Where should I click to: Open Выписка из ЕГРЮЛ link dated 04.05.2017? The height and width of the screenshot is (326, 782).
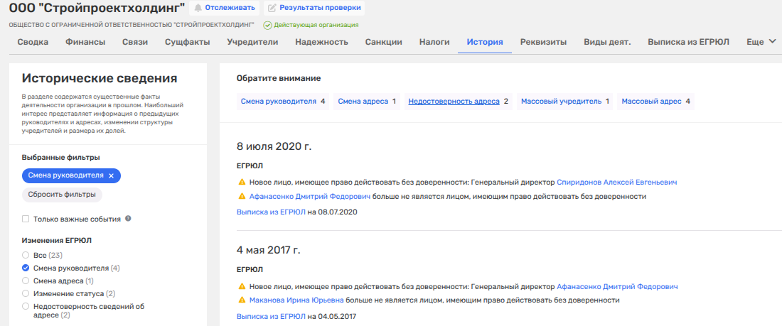click(x=271, y=316)
